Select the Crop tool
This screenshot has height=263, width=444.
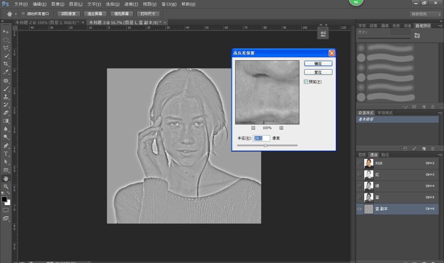[x=6, y=64]
